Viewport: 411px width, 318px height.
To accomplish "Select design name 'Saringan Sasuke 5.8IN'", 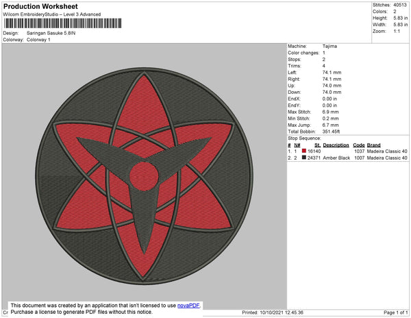I will pyautogui.click(x=51, y=34).
